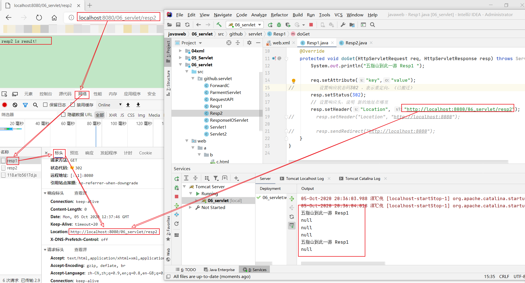The width and height of the screenshot is (525, 283).
Task: Expand the 05_Servlet folder
Action: (180, 58)
